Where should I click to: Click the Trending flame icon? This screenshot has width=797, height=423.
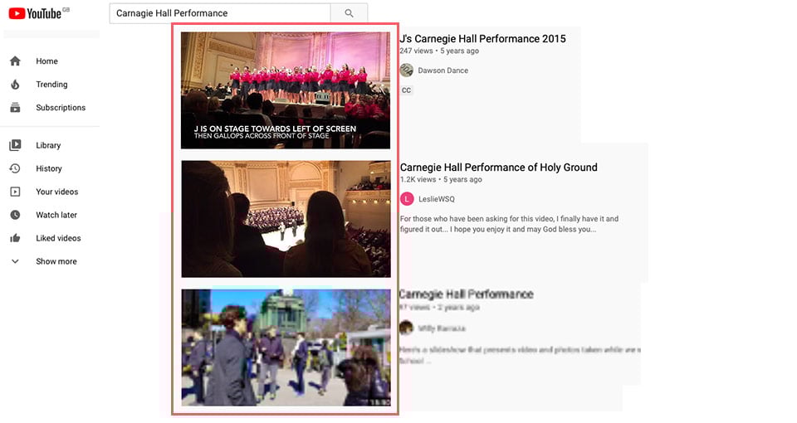coord(15,85)
